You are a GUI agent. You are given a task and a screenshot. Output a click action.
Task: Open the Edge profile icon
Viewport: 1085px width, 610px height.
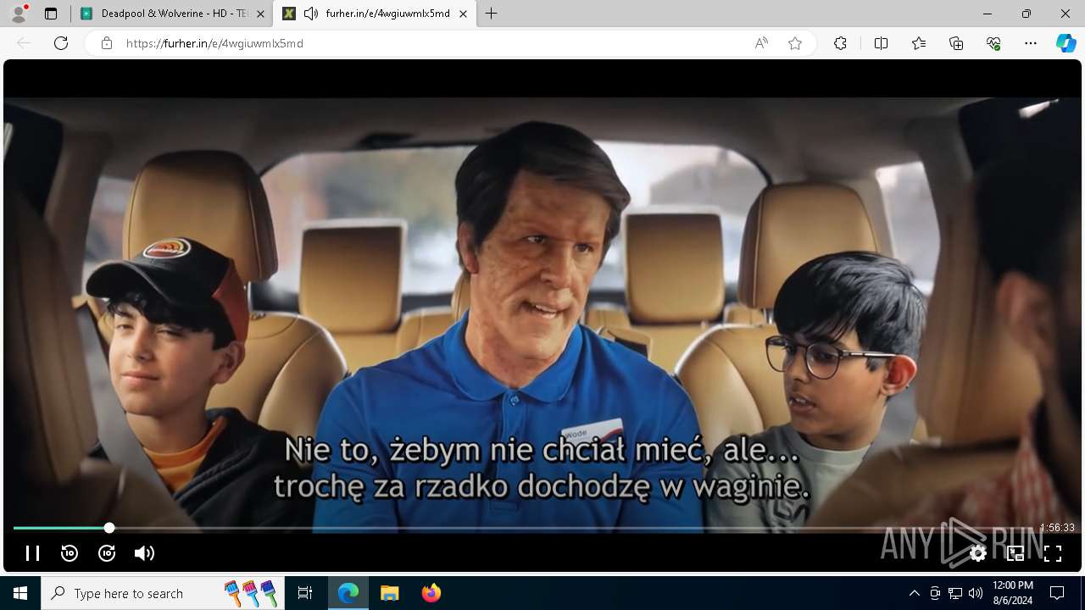pyautogui.click(x=19, y=14)
